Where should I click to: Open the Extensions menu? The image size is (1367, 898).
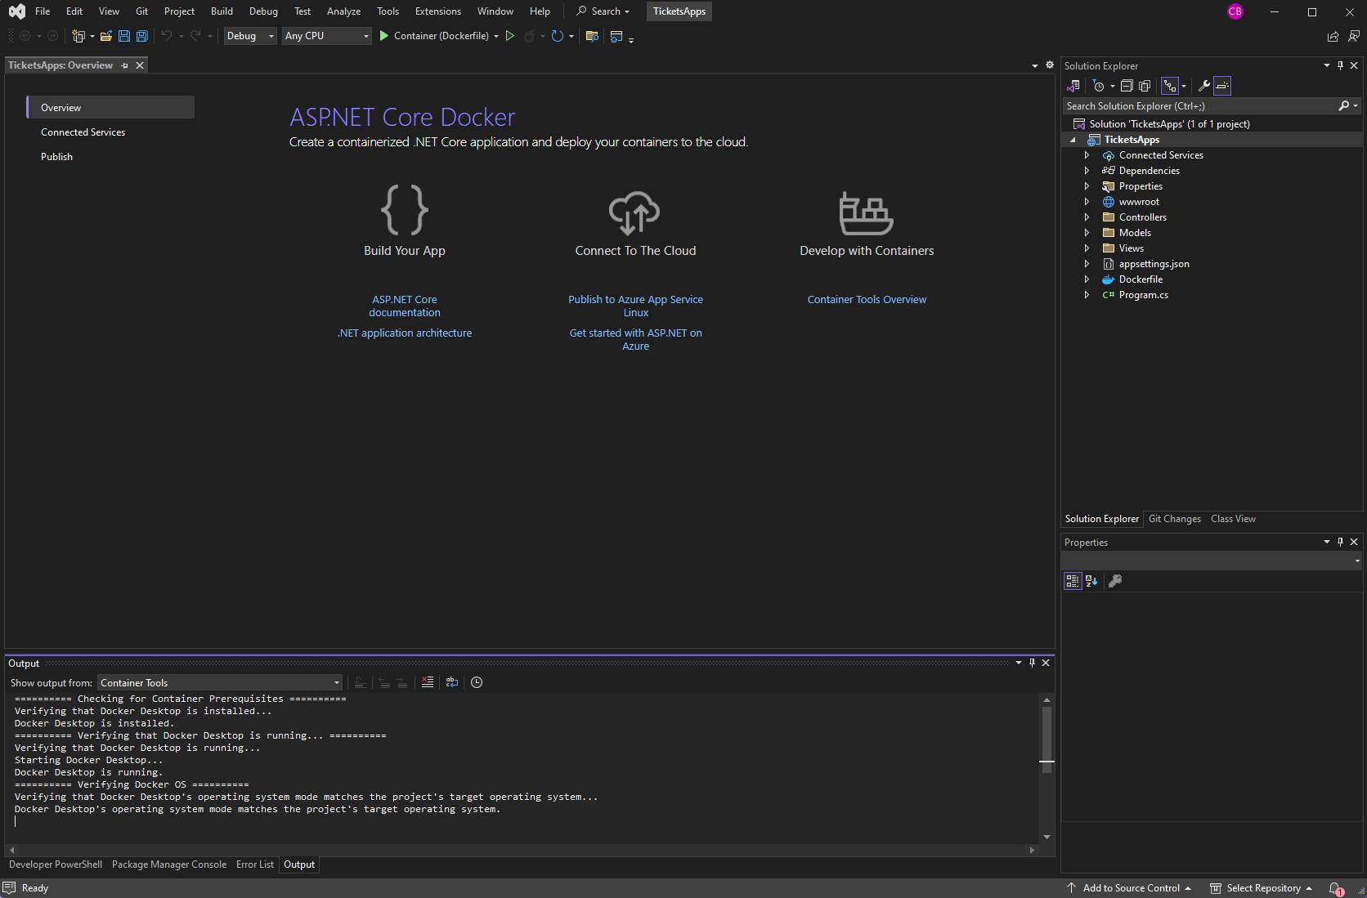[438, 11]
